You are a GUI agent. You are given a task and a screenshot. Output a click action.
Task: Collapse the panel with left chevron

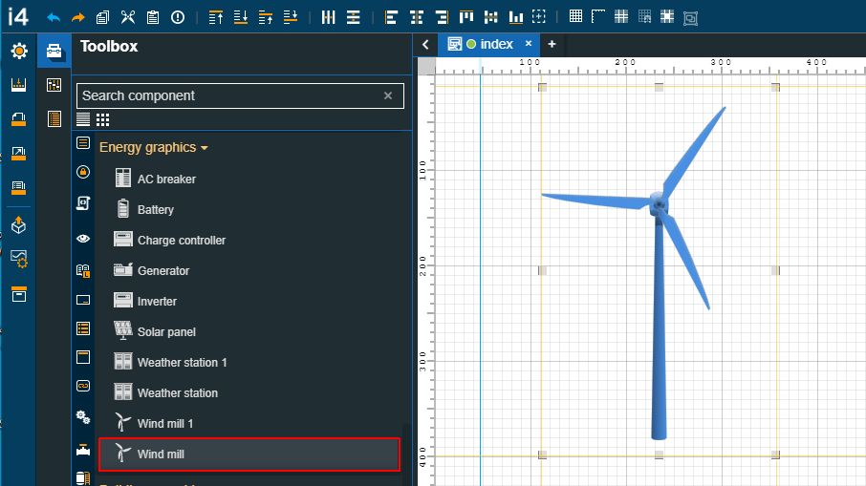click(425, 44)
